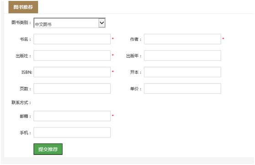The height and width of the screenshot is (165, 255).
Task: Select the 页数 text field
Action: click(72, 89)
